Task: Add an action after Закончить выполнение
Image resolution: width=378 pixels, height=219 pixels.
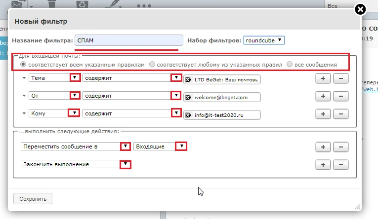Action: [x=323, y=165]
